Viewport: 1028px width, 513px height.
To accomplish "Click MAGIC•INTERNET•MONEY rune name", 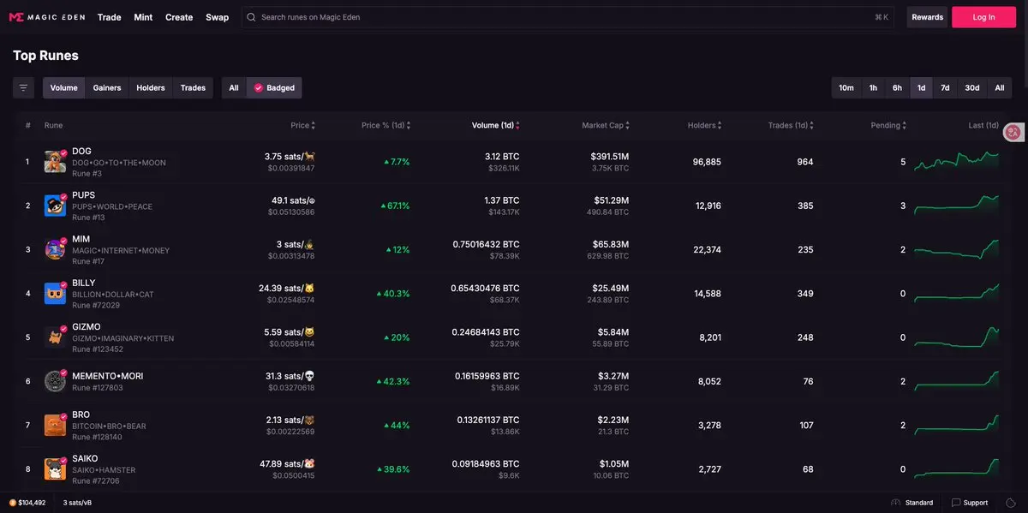I will pos(121,251).
